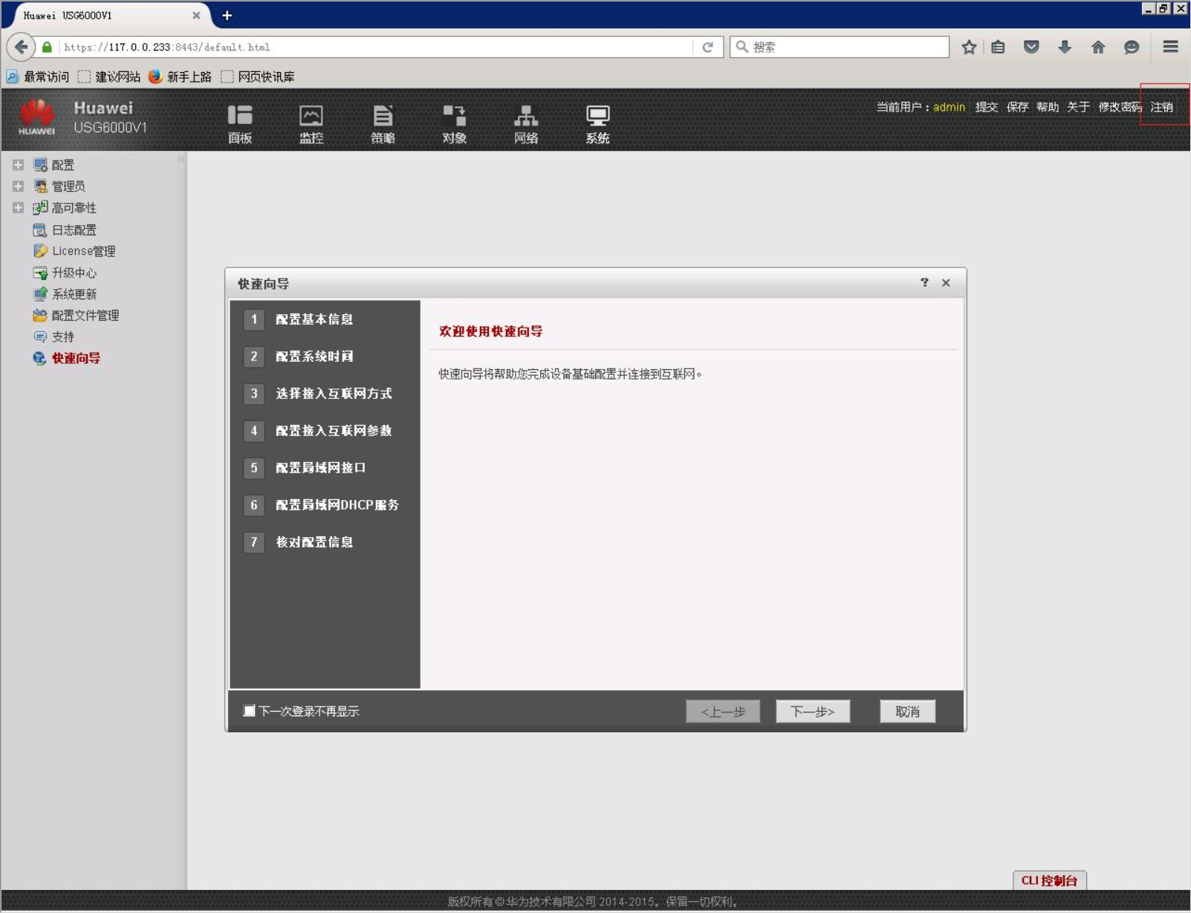
Task: Open the bookmarks list icon
Action: (998, 47)
